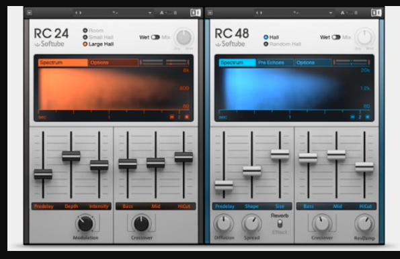Open the RC 48 header menu arrow
This screenshot has height=259, width=400.
coord(210,13)
